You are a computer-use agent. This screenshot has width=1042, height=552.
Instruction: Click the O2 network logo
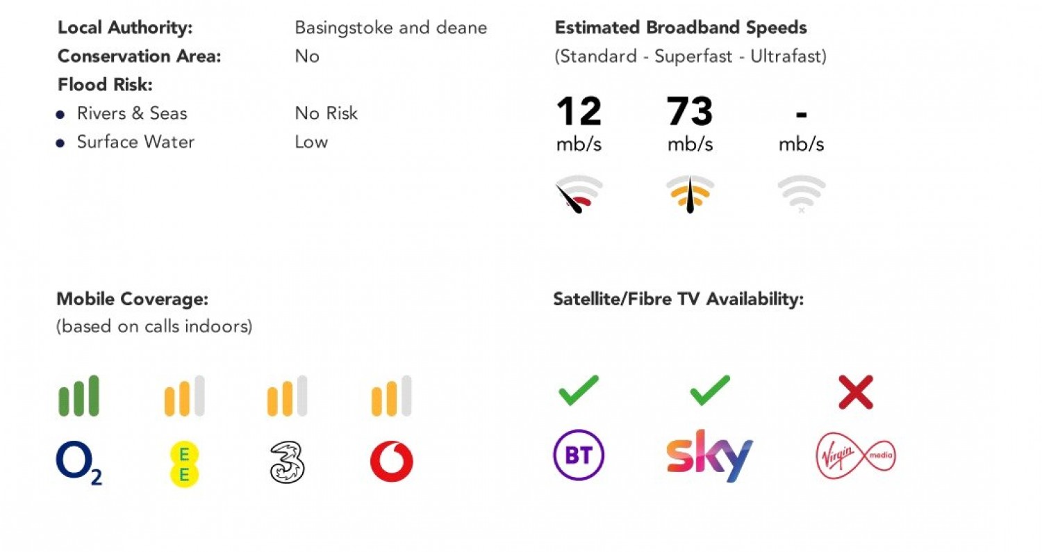pyautogui.click(x=79, y=464)
